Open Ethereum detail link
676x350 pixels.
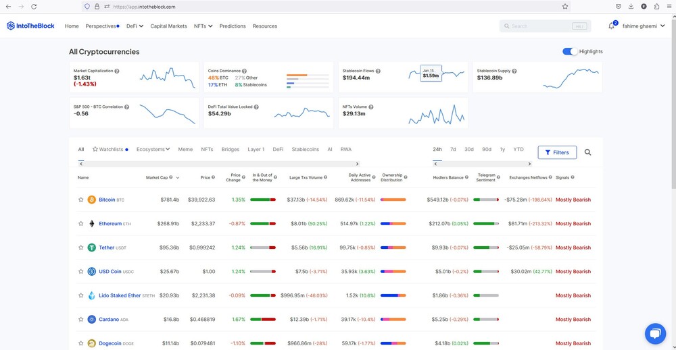110,224
